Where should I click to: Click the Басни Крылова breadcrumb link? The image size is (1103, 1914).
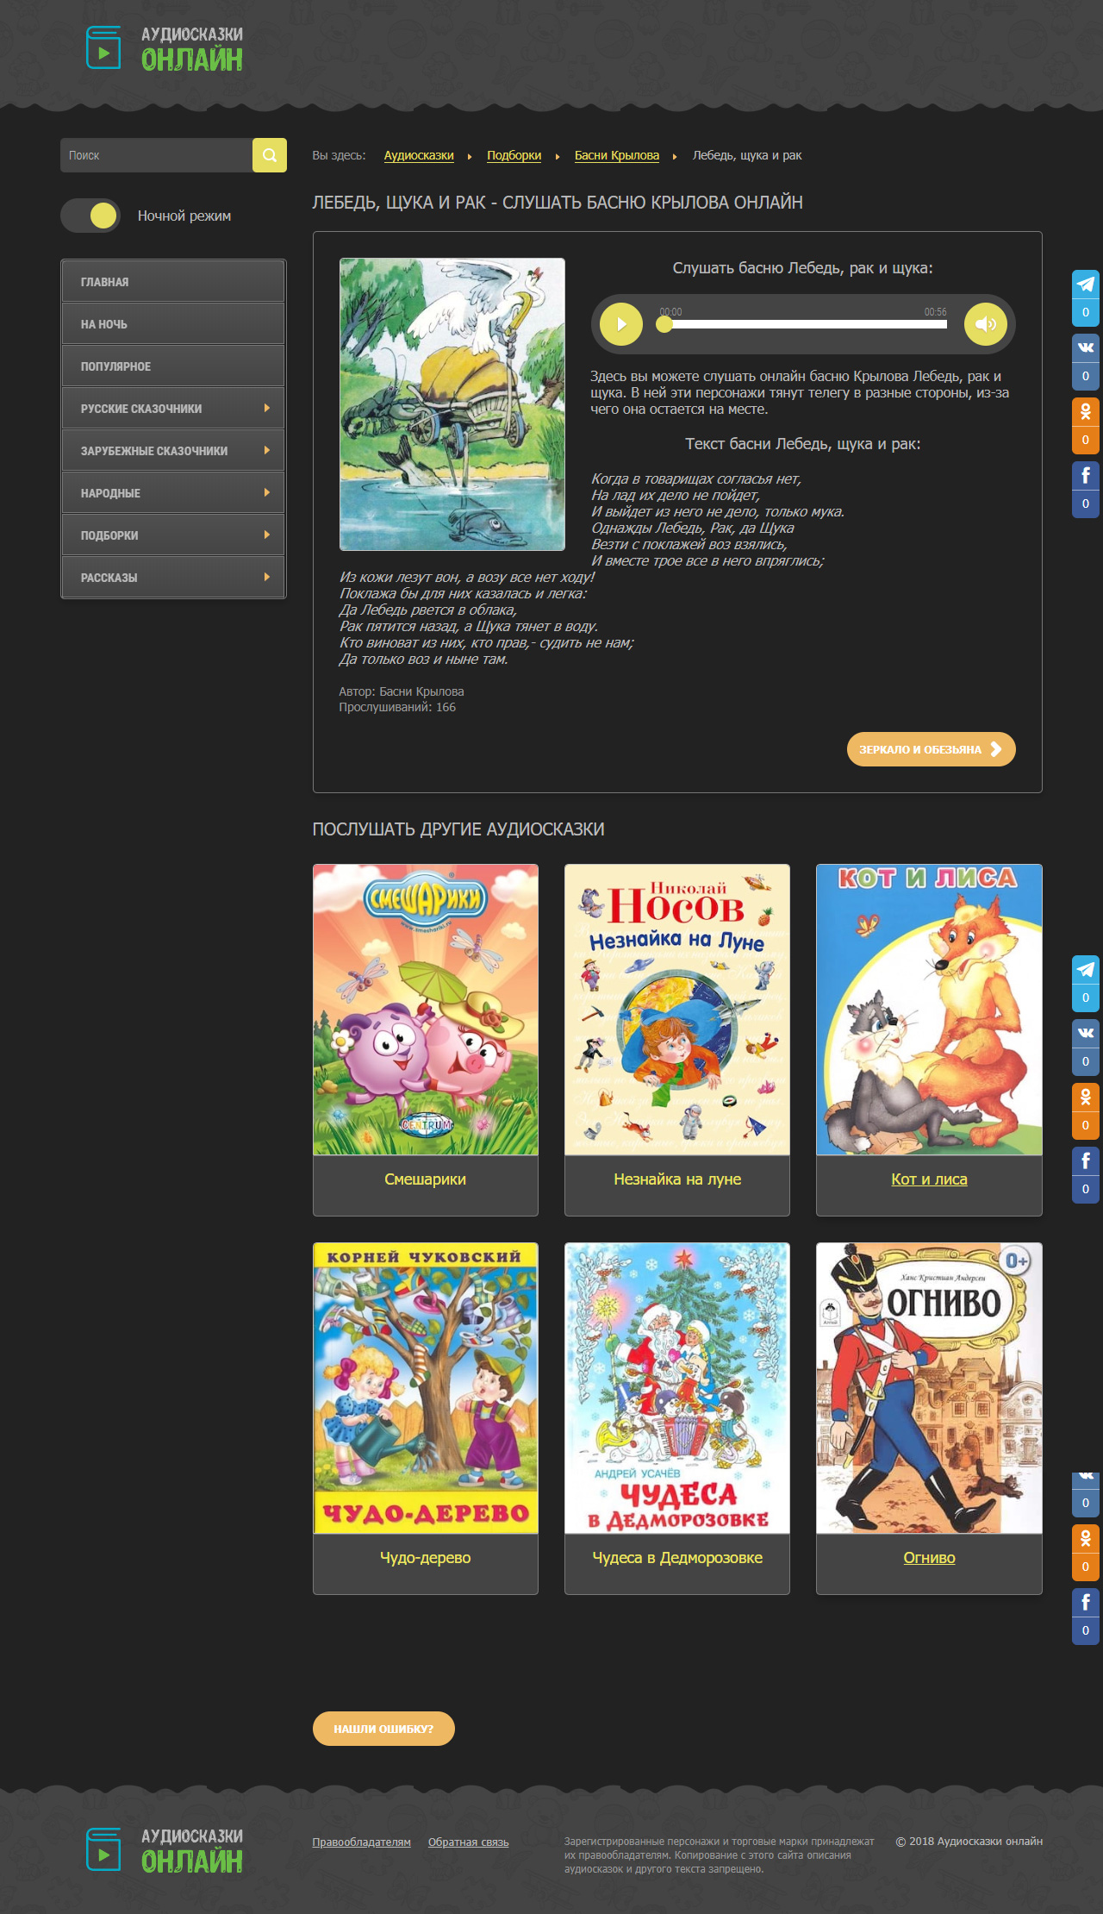pos(617,155)
